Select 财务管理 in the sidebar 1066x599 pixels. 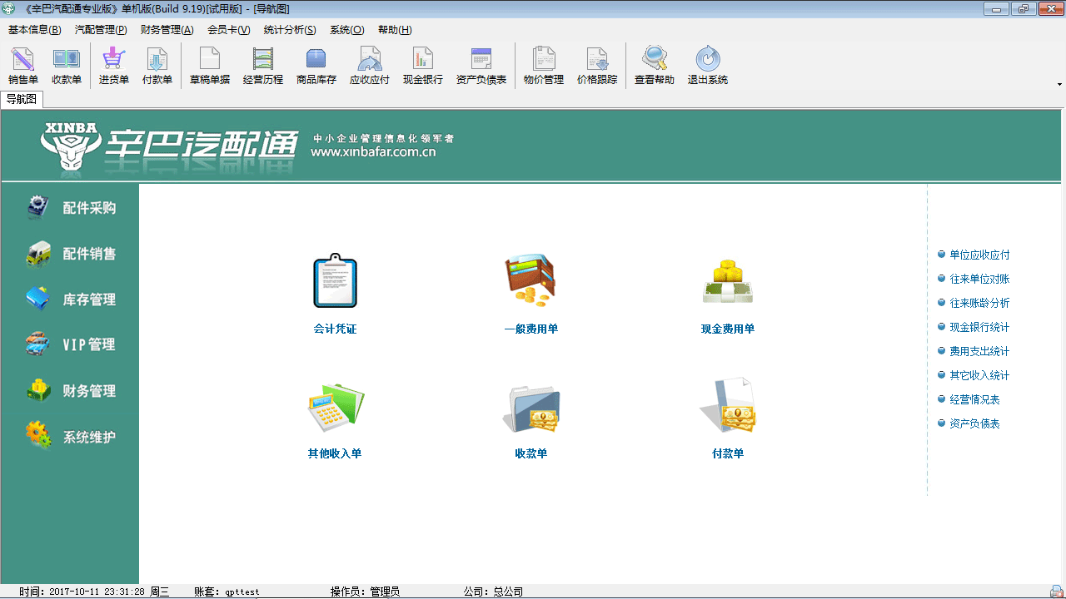[71, 390]
